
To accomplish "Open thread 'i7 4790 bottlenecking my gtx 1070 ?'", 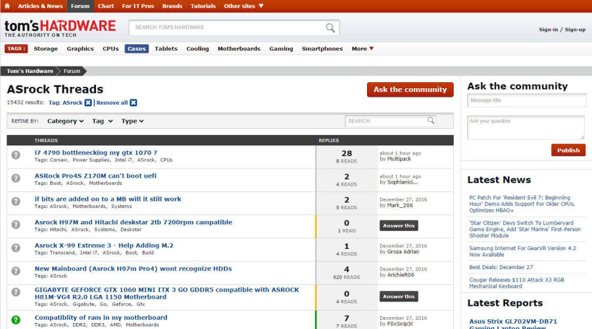I will 96,153.
